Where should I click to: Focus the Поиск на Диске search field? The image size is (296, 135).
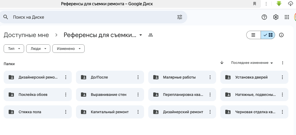pyautogui.click(x=94, y=17)
